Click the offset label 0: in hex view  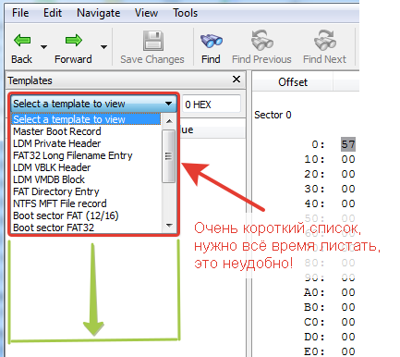(318, 144)
